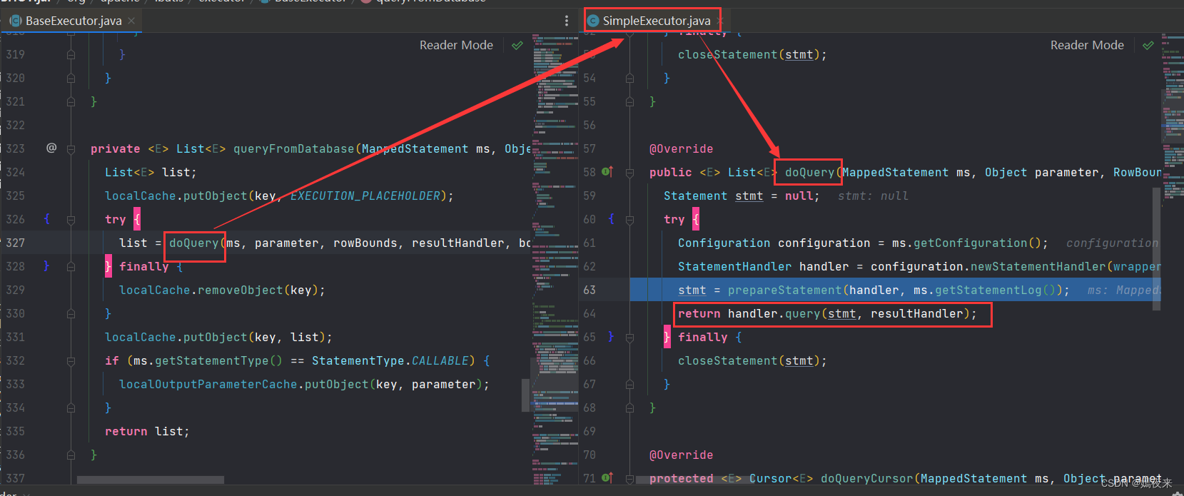Click line number 327 in the left gutter
1184x496 pixels.
pyautogui.click(x=15, y=243)
